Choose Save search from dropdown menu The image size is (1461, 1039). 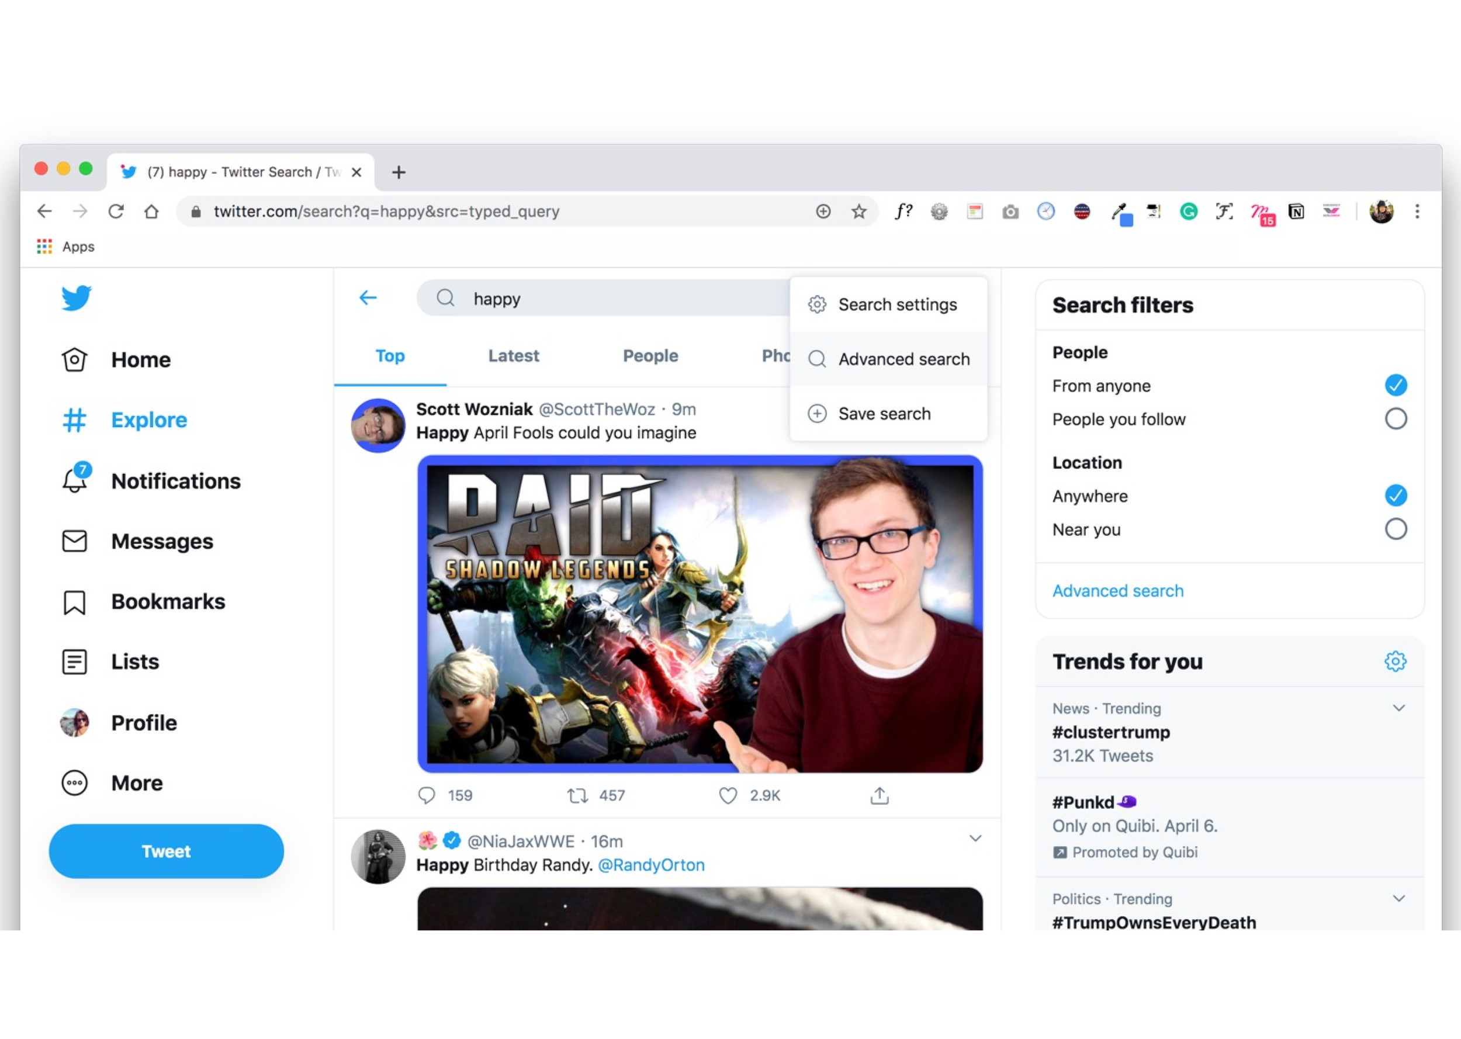coord(888,413)
